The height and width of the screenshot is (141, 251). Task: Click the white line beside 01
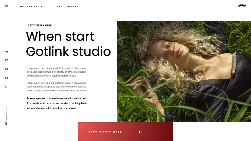pos(155,132)
